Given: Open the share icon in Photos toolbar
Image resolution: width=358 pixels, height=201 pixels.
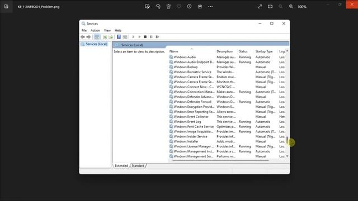Looking at the screenshot, I should (200, 7).
